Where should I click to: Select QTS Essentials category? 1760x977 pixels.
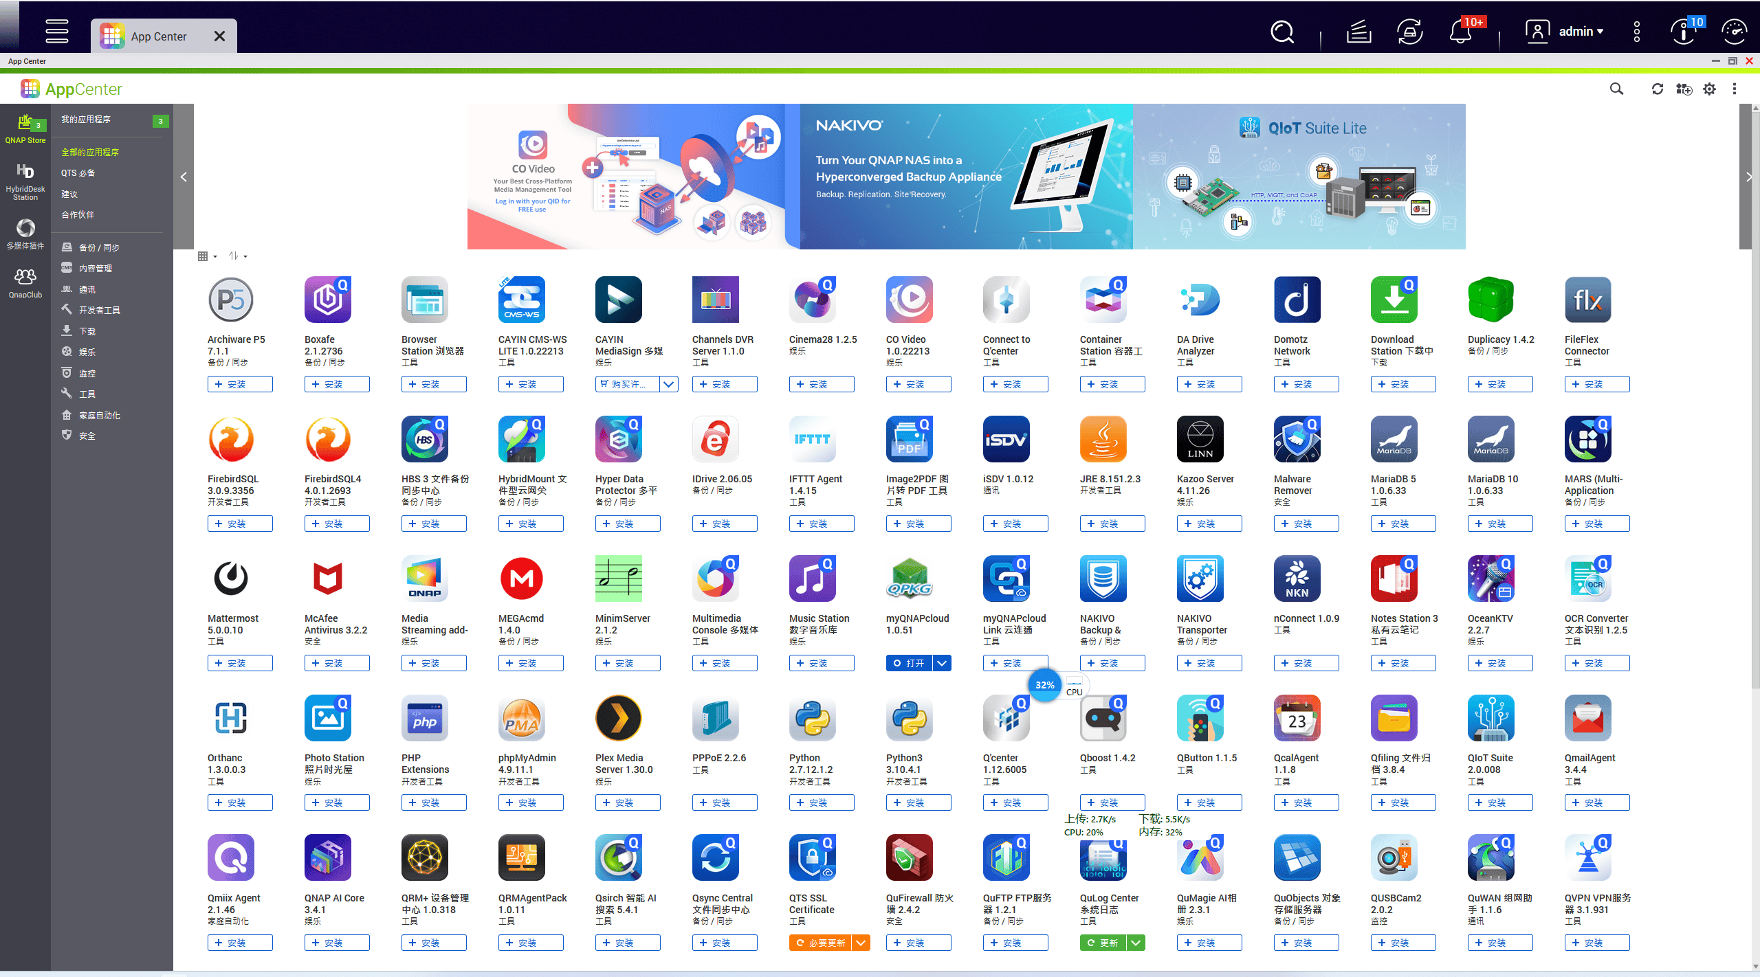pyautogui.click(x=78, y=173)
